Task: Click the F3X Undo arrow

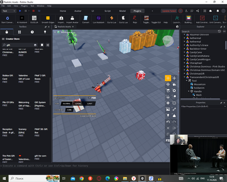Action: pos(168,122)
